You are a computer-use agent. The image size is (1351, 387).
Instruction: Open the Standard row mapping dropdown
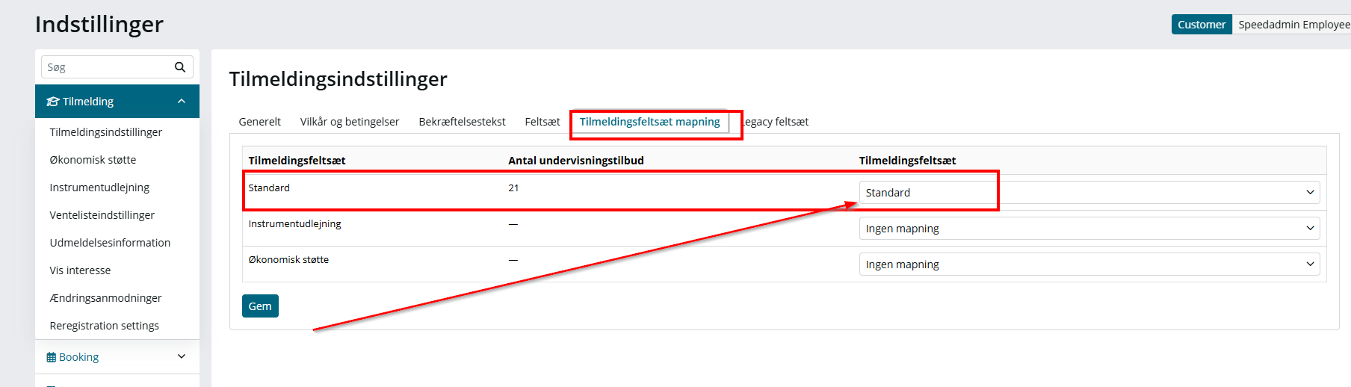tap(1089, 193)
